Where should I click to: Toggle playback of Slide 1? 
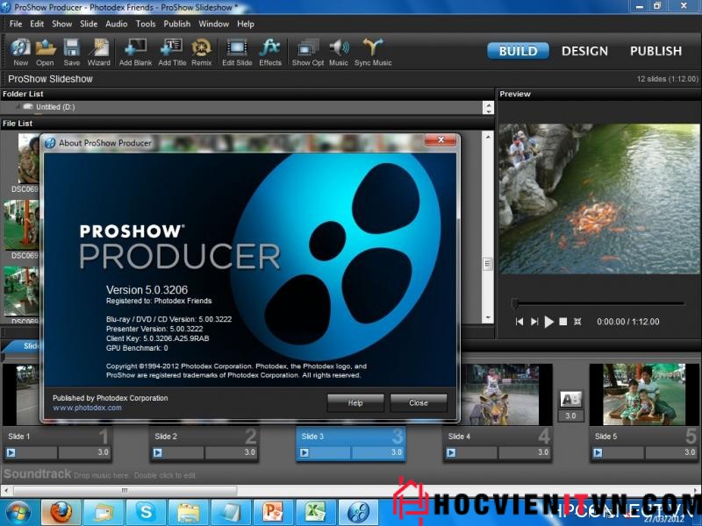13,452
